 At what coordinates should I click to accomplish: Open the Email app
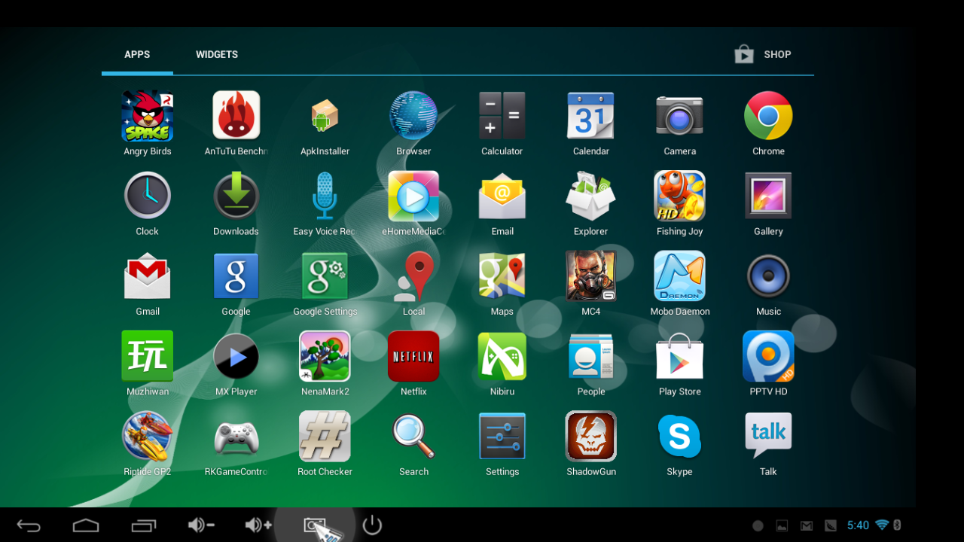502,196
